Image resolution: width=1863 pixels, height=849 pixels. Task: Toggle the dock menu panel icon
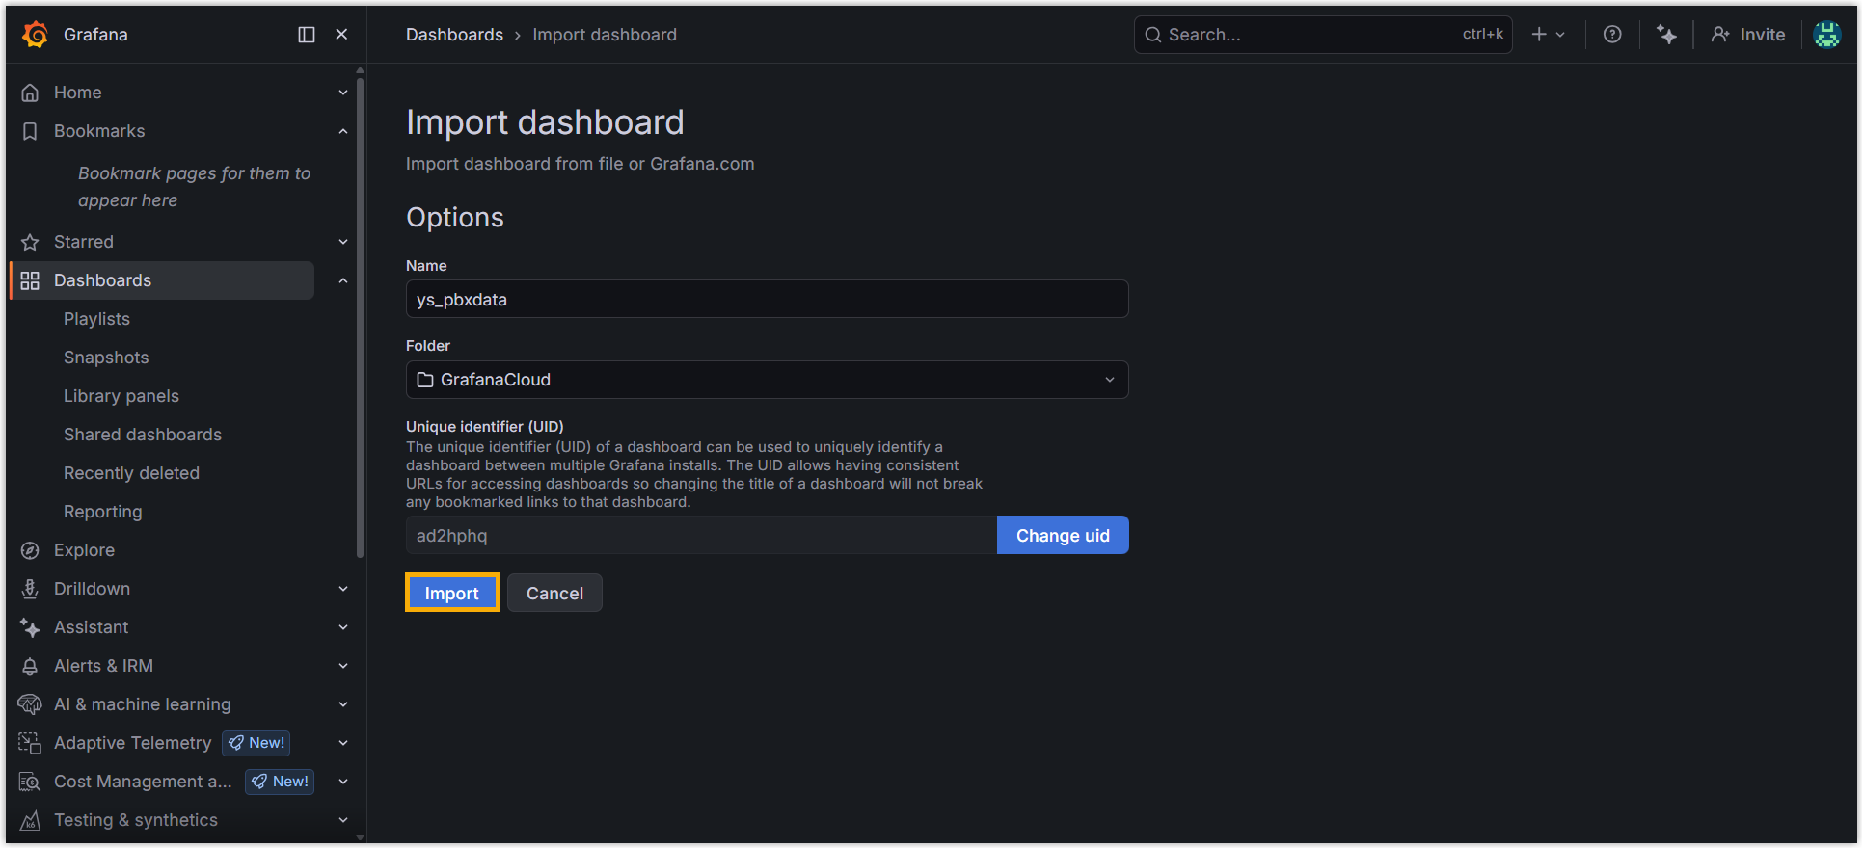click(307, 35)
